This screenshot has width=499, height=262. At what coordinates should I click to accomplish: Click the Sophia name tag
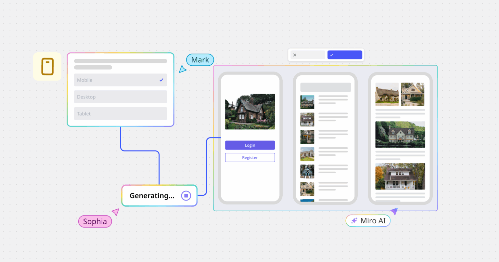click(x=95, y=221)
